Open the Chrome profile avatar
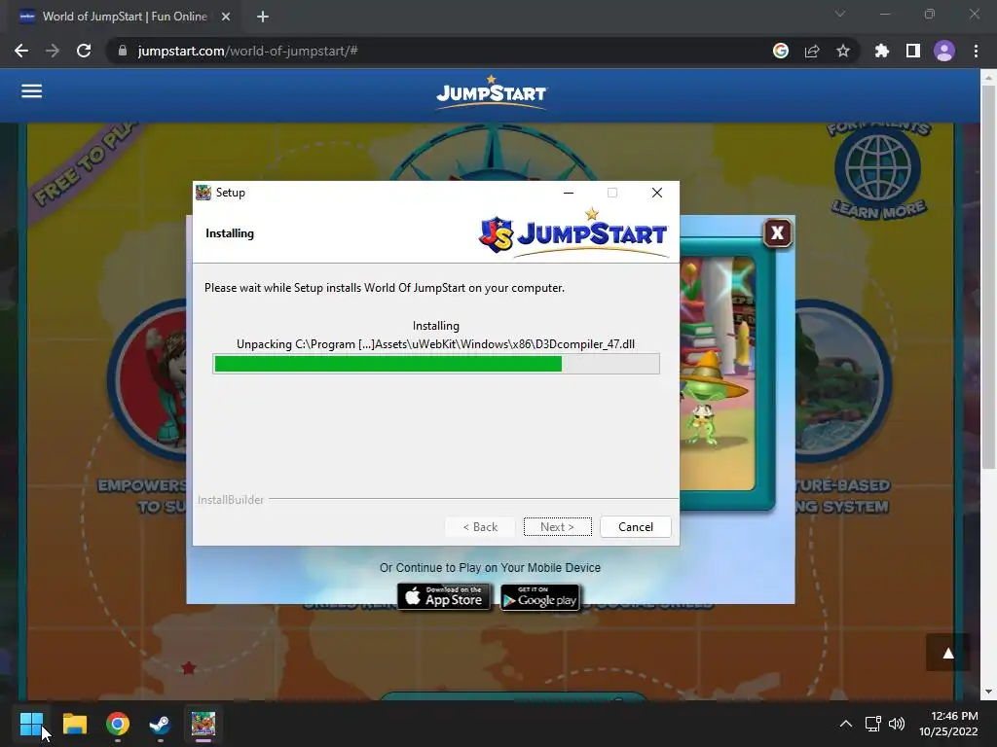 point(944,51)
